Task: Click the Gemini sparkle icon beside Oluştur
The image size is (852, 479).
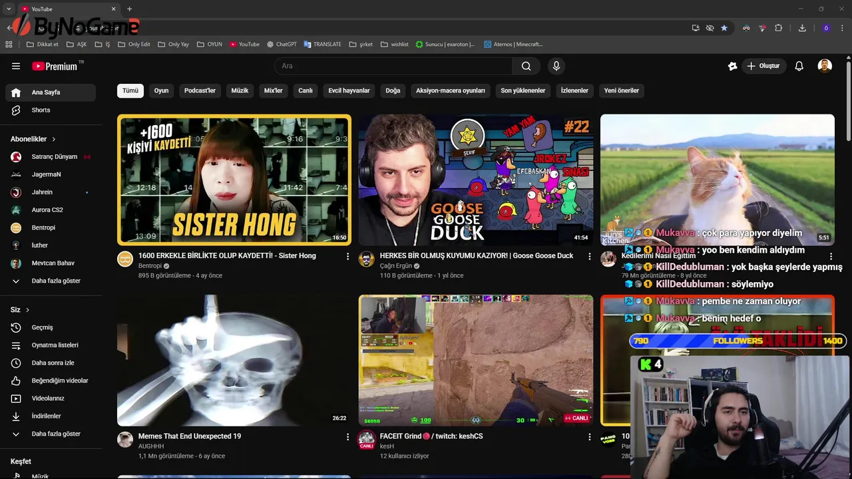Action: click(732, 66)
